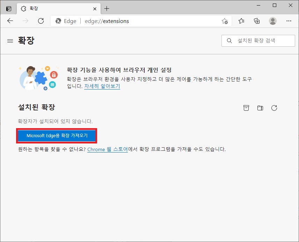This screenshot has width=299, height=242.
Task: Add this page to favorites
Action: pyautogui.click(x=225, y=21)
